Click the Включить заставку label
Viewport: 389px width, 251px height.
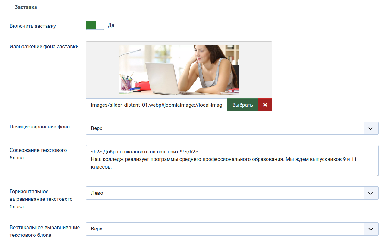click(x=33, y=26)
